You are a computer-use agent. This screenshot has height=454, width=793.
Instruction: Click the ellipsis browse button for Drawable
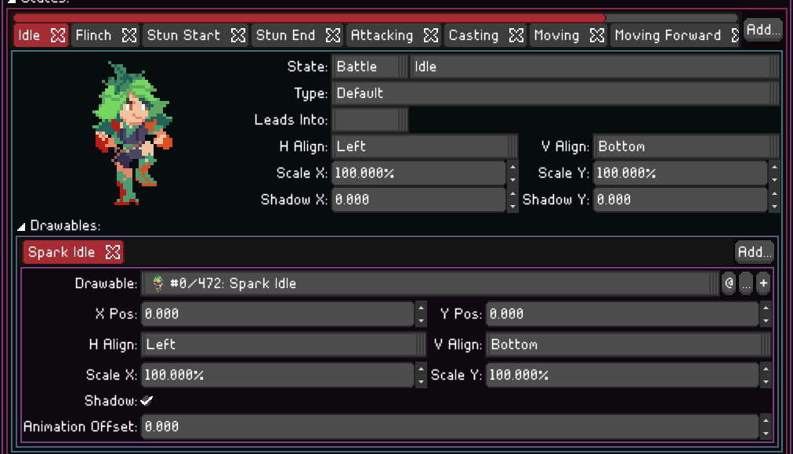pos(746,283)
